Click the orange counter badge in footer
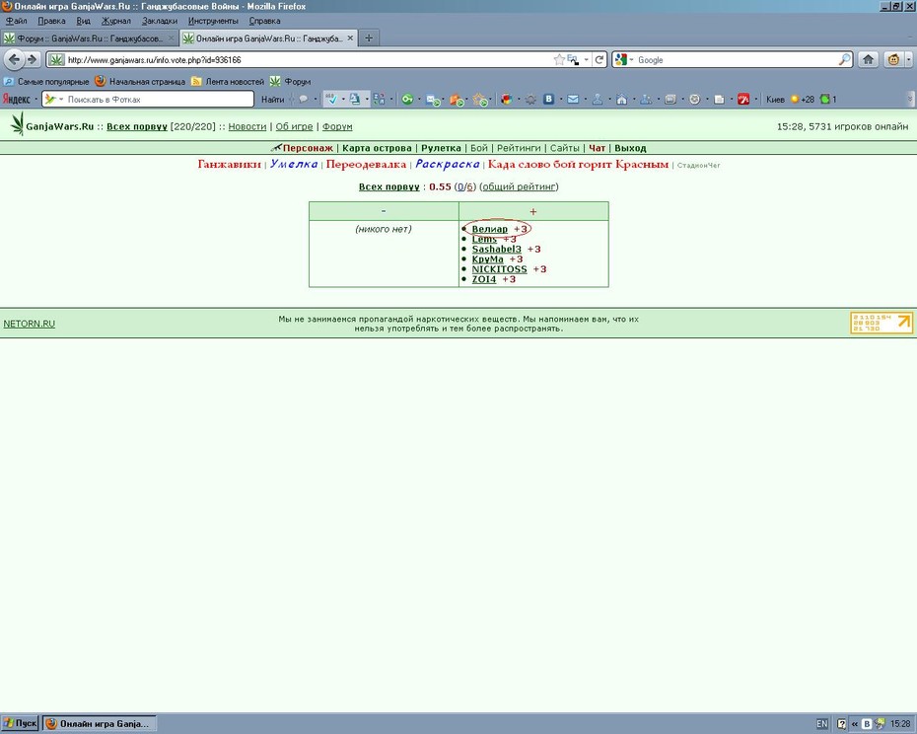The width and height of the screenshot is (917, 734). (x=882, y=324)
